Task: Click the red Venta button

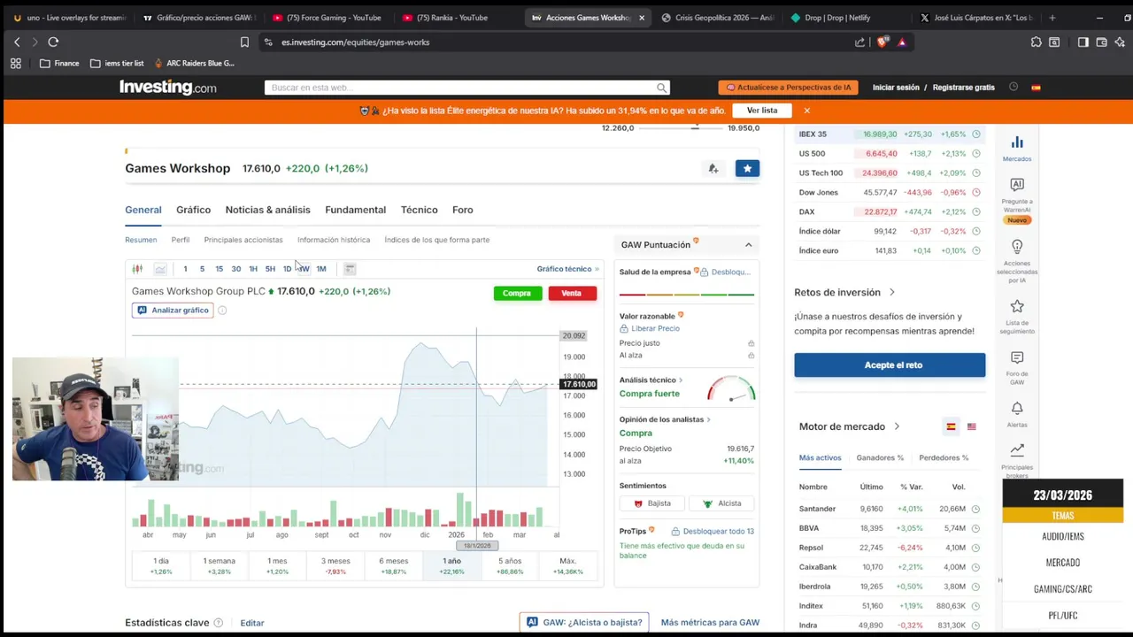Action: 572,294
